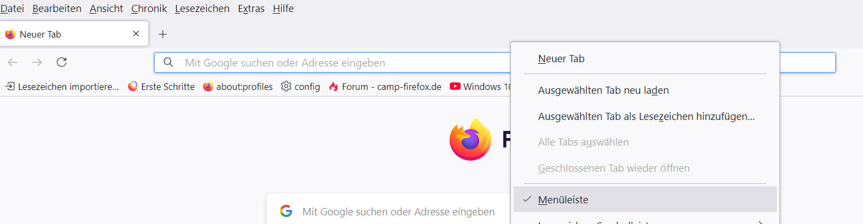Open a new tab with plus button

(x=162, y=34)
